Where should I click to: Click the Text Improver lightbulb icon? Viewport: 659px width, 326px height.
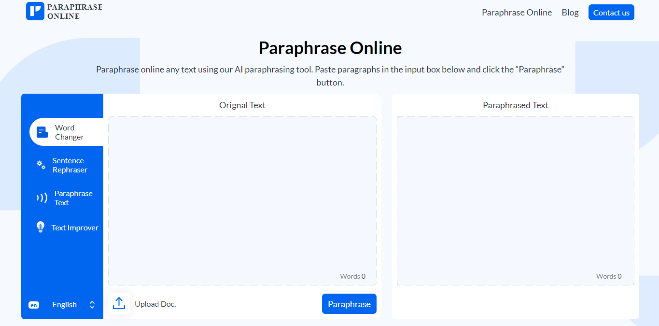41,227
